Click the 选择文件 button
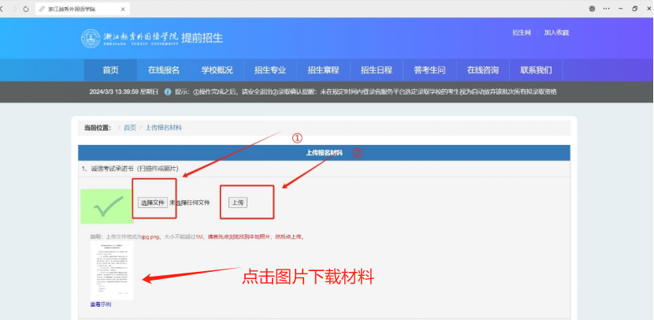The width and height of the screenshot is (654, 320). [153, 203]
